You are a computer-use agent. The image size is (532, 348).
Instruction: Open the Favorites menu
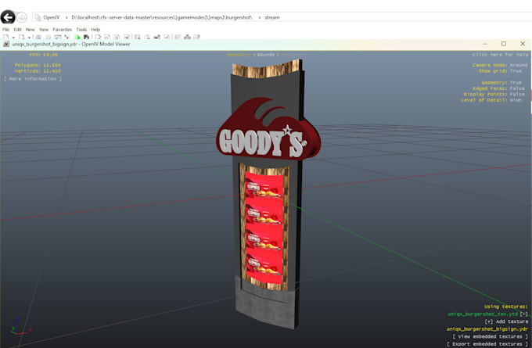[63, 30]
